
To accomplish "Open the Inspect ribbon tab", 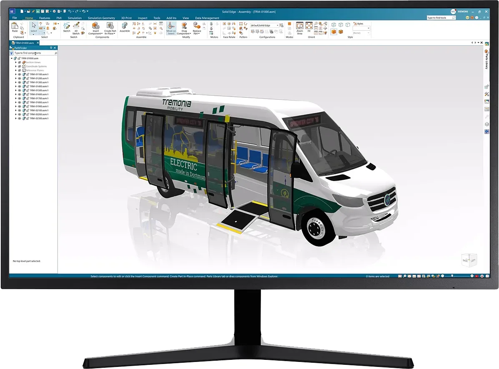I will click(142, 18).
